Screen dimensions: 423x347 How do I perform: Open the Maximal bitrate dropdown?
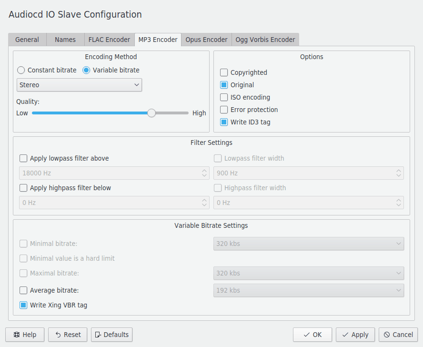(x=309, y=273)
